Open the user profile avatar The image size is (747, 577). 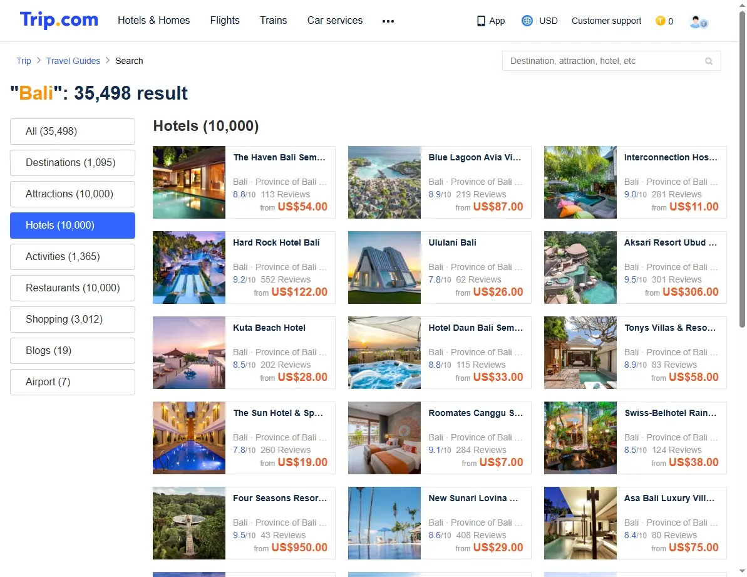(698, 21)
